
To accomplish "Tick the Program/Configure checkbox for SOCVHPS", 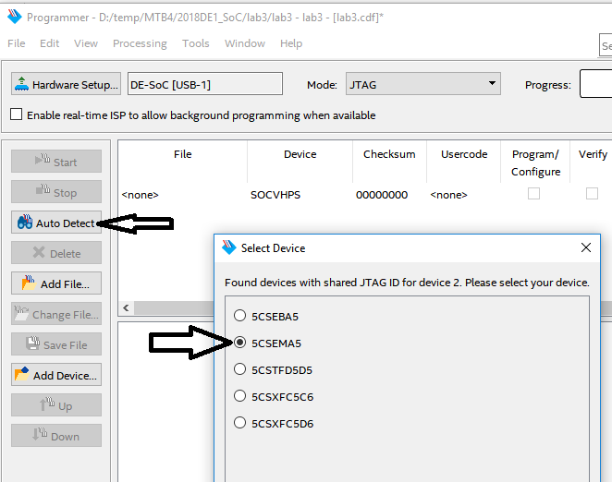I will point(533,194).
